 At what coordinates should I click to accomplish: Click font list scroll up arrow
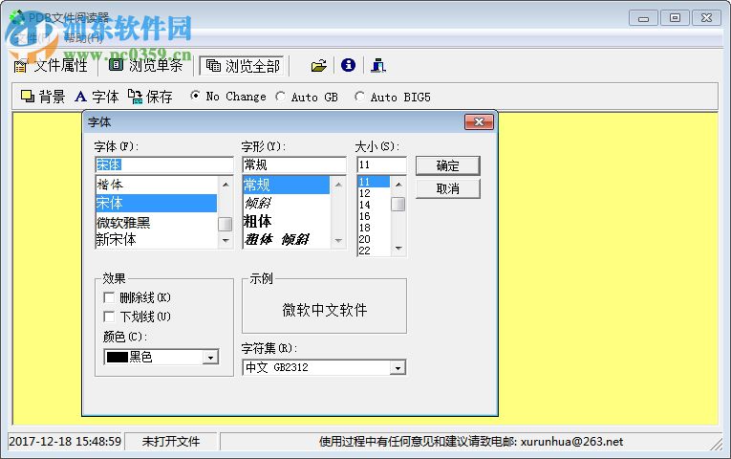click(x=226, y=185)
